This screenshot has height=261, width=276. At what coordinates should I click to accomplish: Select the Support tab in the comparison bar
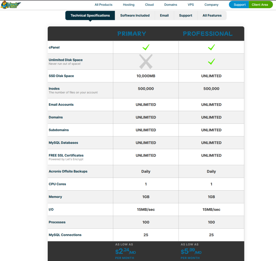(185, 15)
